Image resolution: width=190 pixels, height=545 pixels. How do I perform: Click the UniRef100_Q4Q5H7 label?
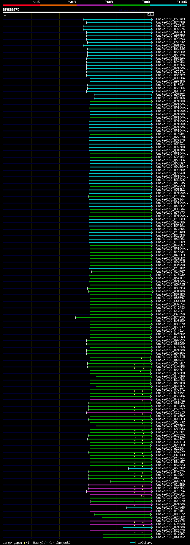coord(170,534)
